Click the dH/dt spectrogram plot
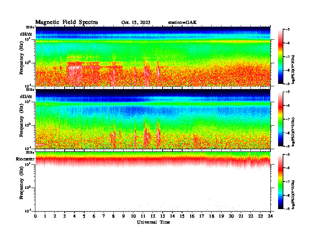Screen dimensions: 322x248 [153, 56]
